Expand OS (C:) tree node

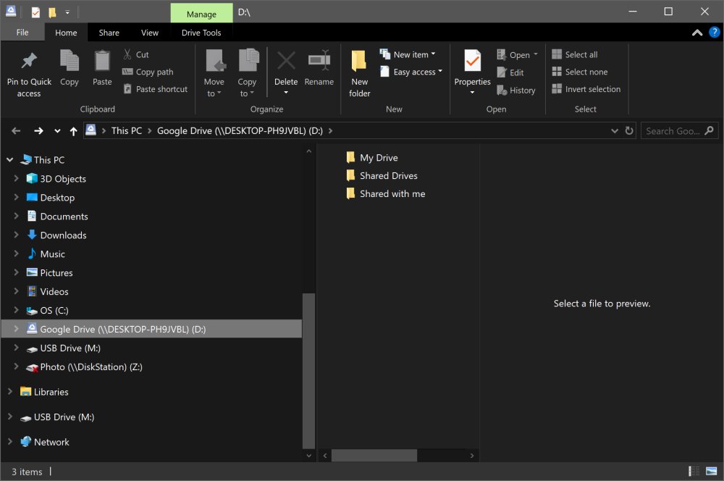click(16, 310)
